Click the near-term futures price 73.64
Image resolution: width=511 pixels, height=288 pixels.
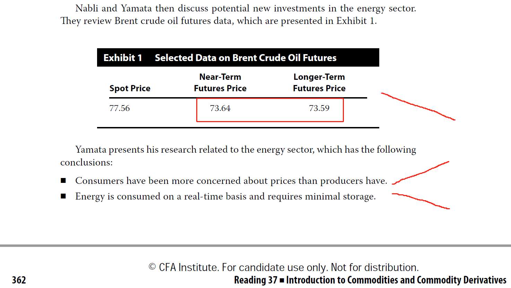220,108
